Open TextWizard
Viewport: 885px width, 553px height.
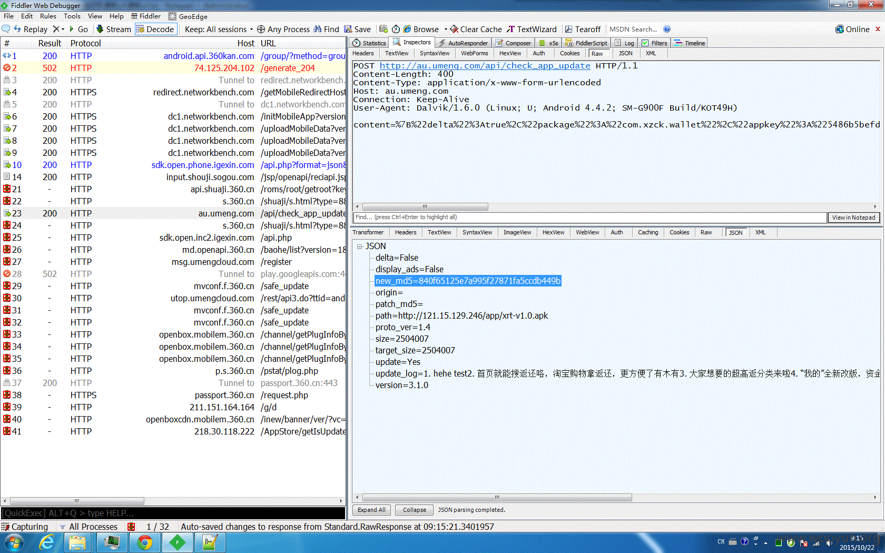pyautogui.click(x=532, y=29)
